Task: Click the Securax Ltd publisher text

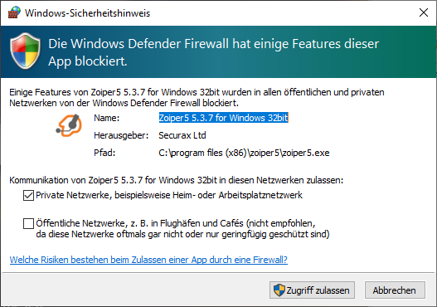Action: (x=182, y=135)
